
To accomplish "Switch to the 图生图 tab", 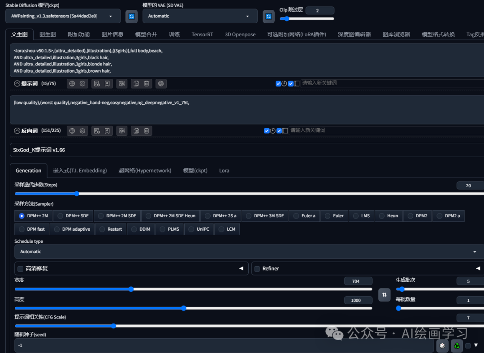I will click(48, 34).
